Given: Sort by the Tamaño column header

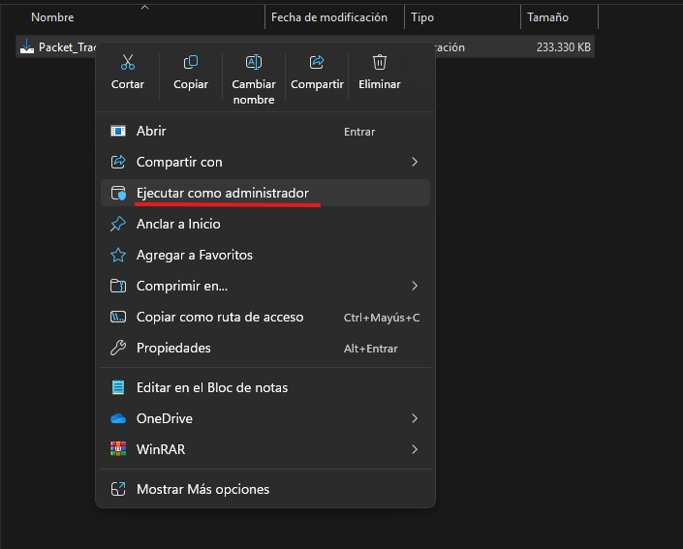Looking at the screenshot, I should coord(548,17).
